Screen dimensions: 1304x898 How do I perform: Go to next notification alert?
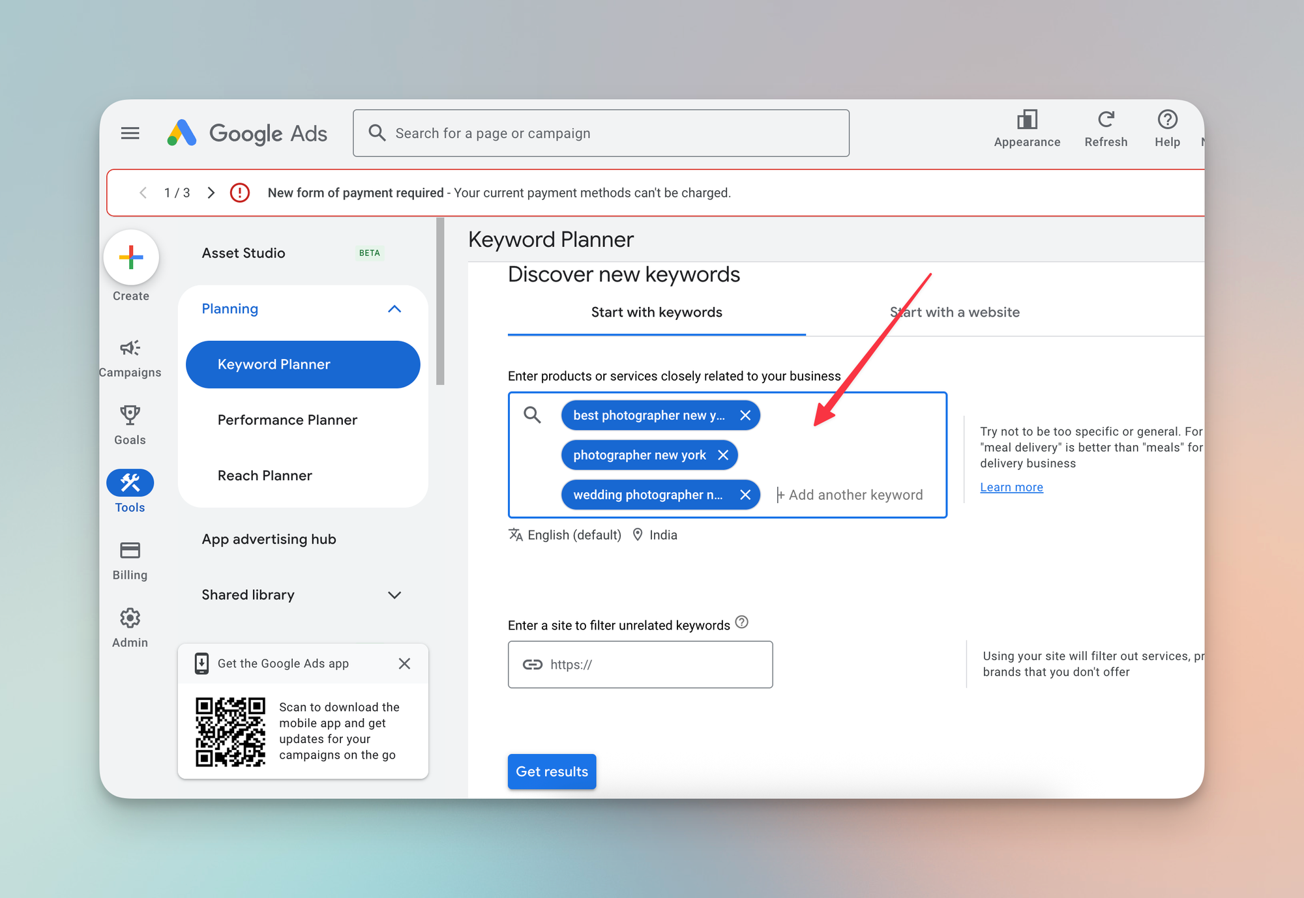click(x=211, y=193)
